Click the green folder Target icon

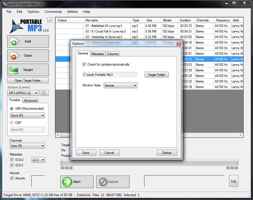[x=14, y=70]
